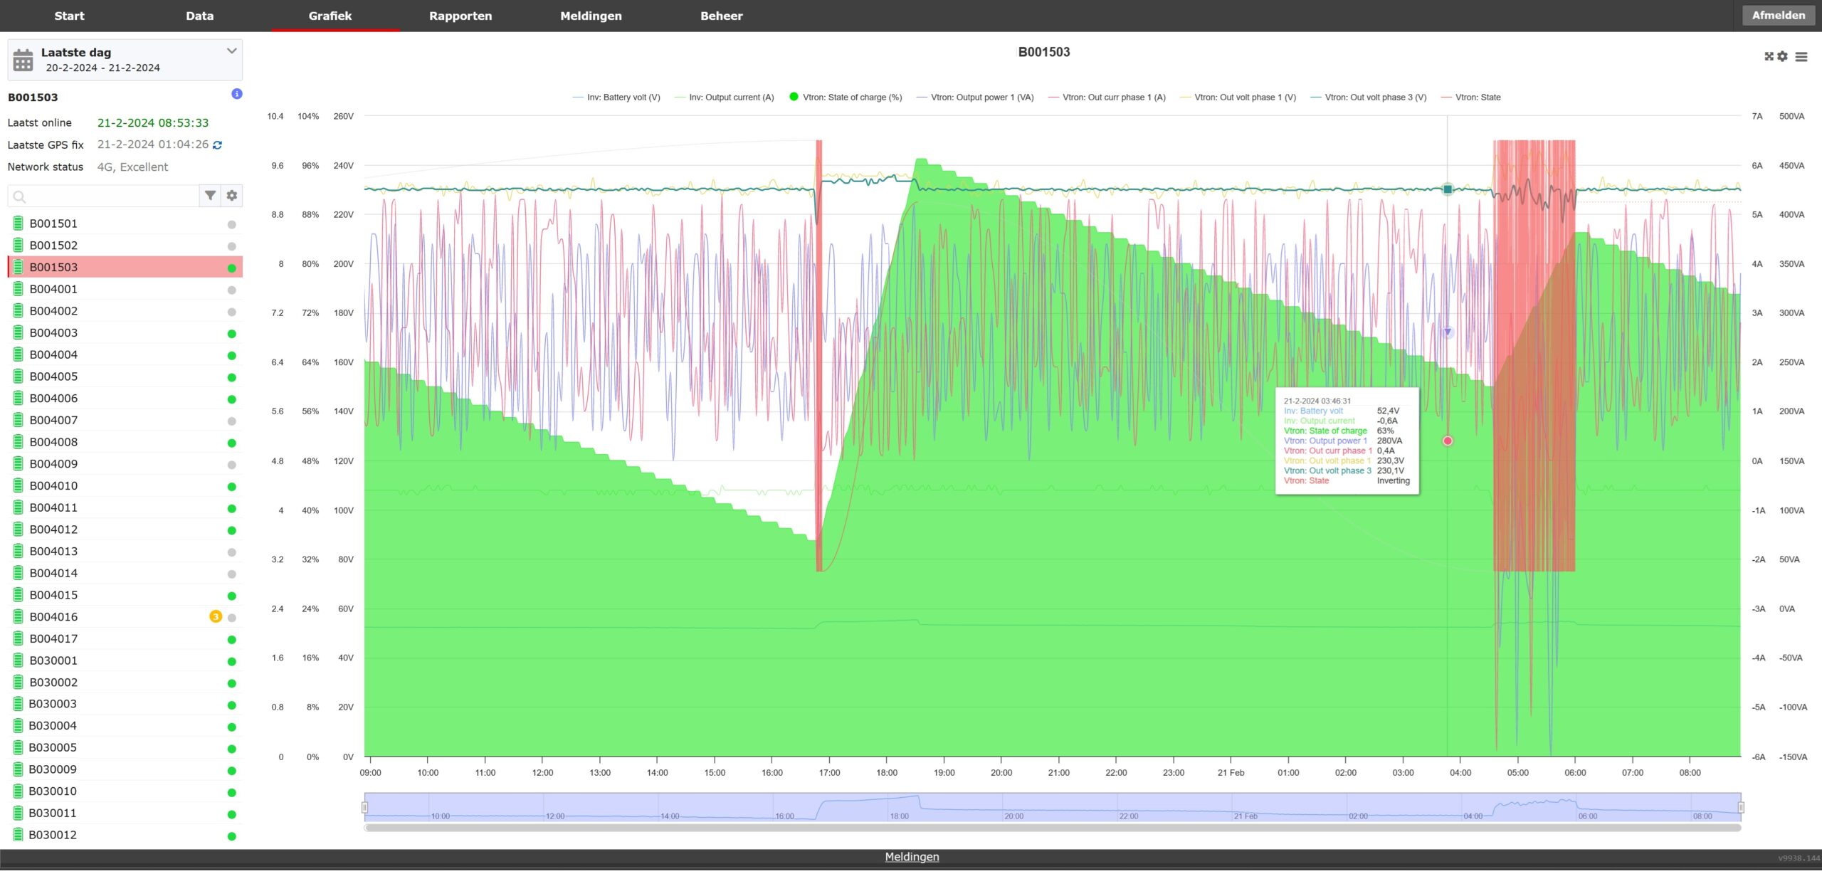Viewport: 1822px width, 874px height.
Task: Open chart settings gear icon
Action: point(1783,56)
